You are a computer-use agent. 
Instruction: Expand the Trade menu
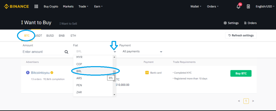pos(84,6)
